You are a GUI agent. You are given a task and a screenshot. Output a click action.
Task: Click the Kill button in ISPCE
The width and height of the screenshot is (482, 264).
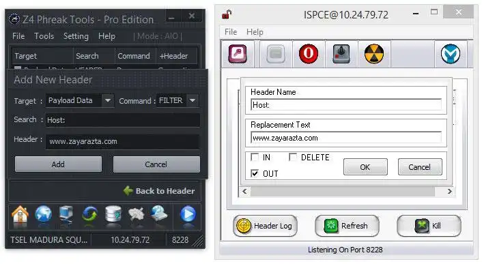point(429,226)
